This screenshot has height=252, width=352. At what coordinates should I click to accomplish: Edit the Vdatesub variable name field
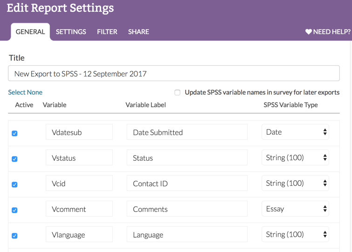(79, 132)
